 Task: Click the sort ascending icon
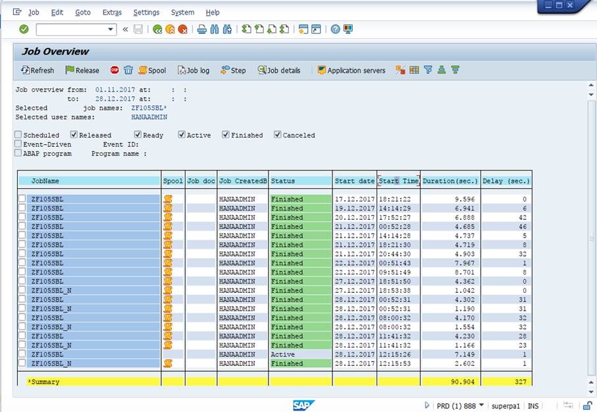click(x=442, y=70)
